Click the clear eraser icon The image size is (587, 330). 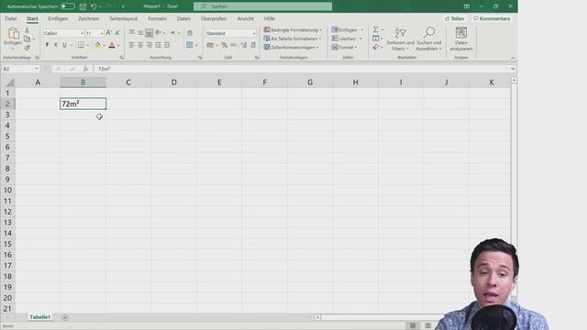375,47
